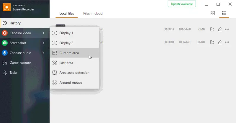This screenshot has height=123, width=236.
Task: Select Screenshot in the sidebar
Action: coord(25,43)
